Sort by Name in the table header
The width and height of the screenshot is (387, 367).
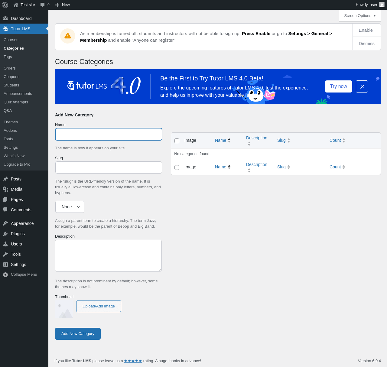coord(223,140)
